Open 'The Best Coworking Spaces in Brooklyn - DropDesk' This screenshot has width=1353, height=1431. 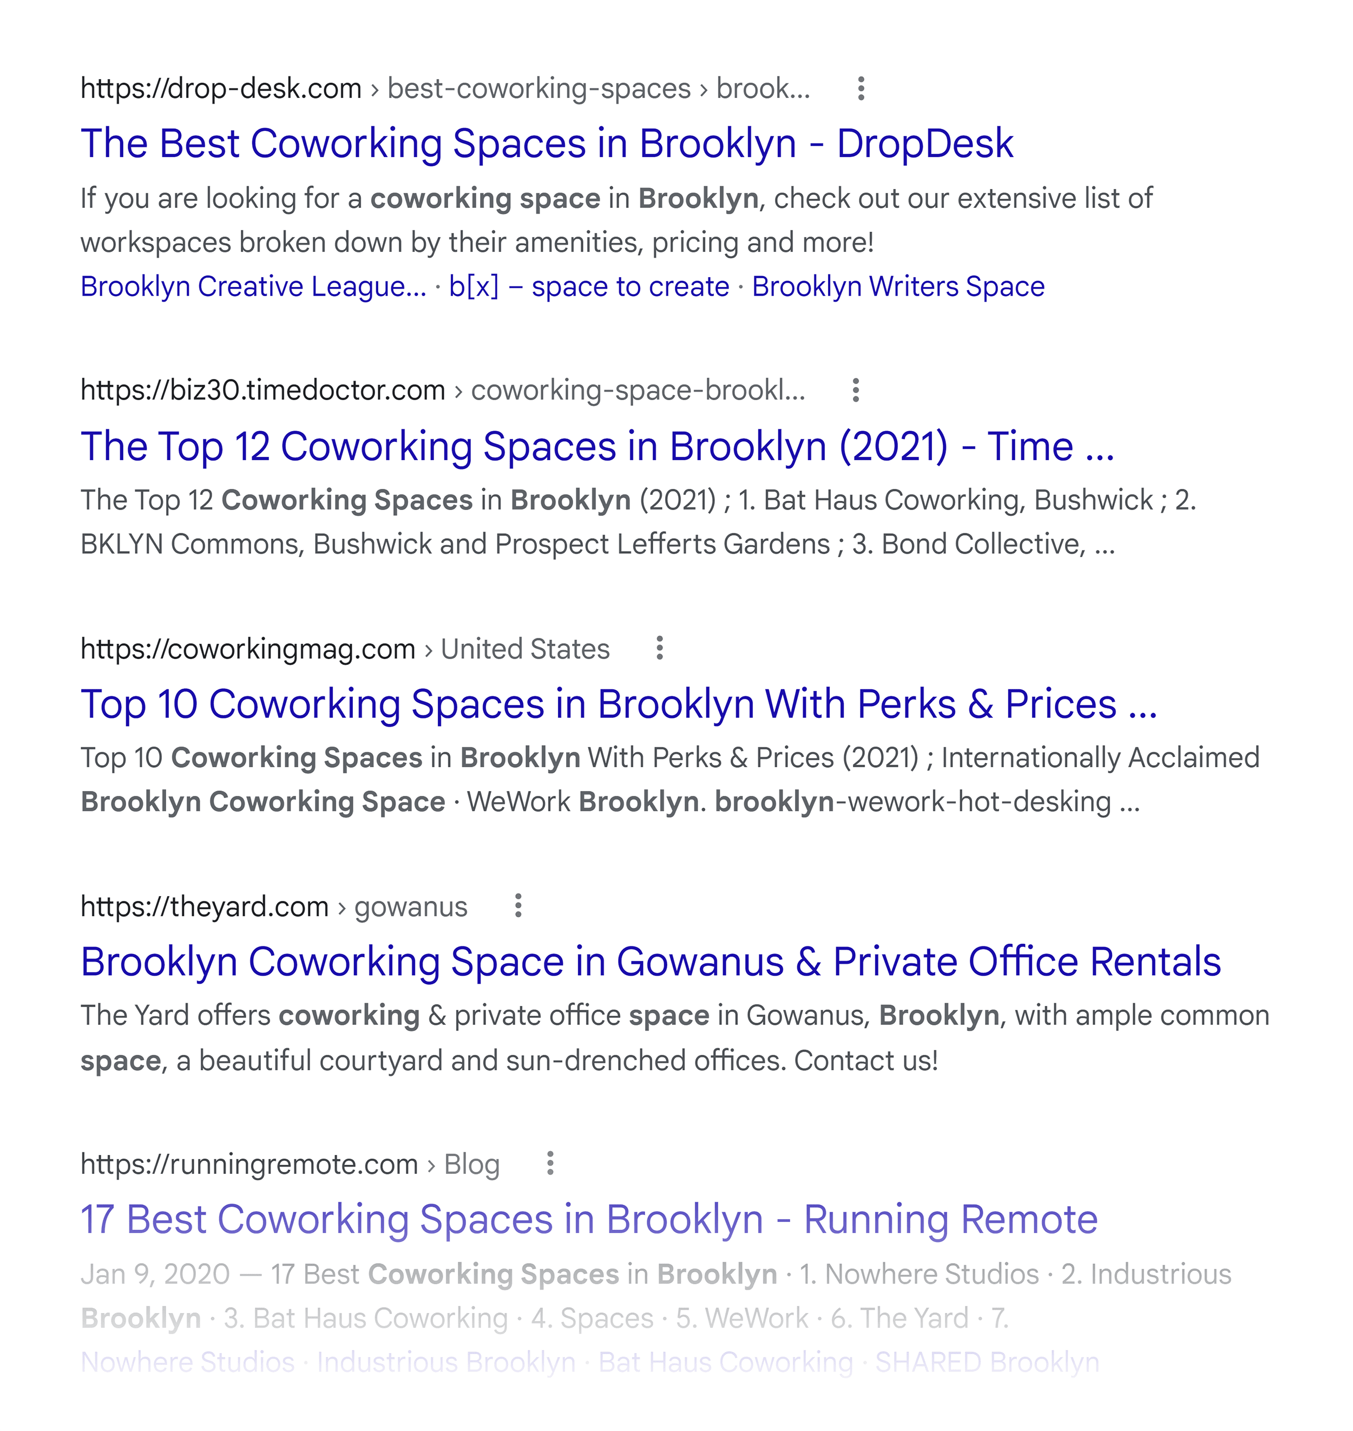click(x=547, y=143)
